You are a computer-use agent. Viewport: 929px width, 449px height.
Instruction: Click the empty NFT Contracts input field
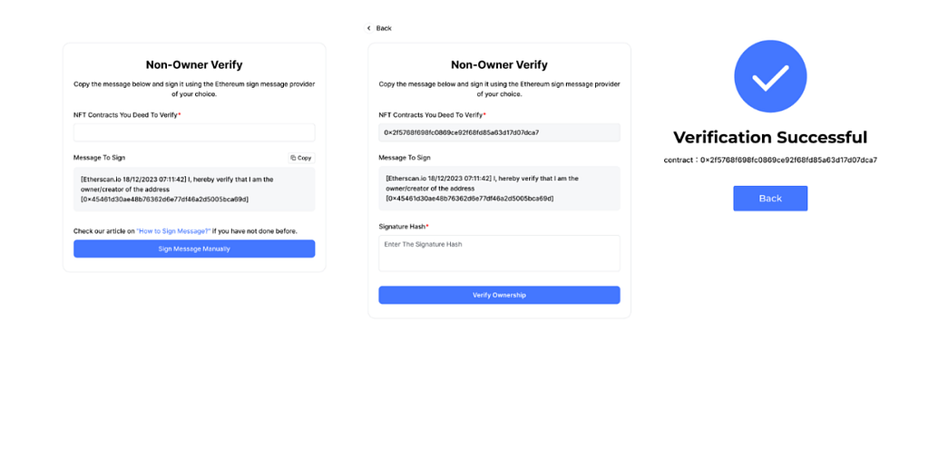coord(194,132)
